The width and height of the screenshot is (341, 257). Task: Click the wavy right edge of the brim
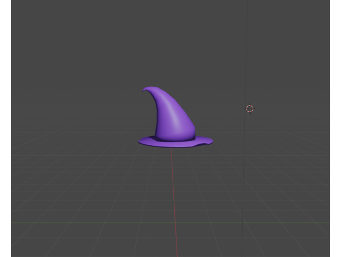(208, 141)
